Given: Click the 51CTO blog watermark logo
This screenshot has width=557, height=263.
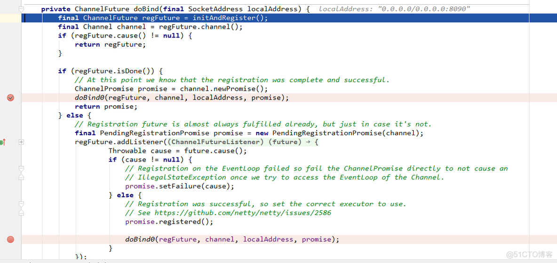Looking at the screenshot, I should [x=529, y=254].
